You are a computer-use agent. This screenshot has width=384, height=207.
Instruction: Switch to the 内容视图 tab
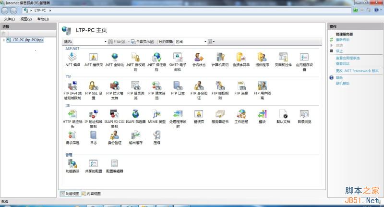[x=91, y=194]
